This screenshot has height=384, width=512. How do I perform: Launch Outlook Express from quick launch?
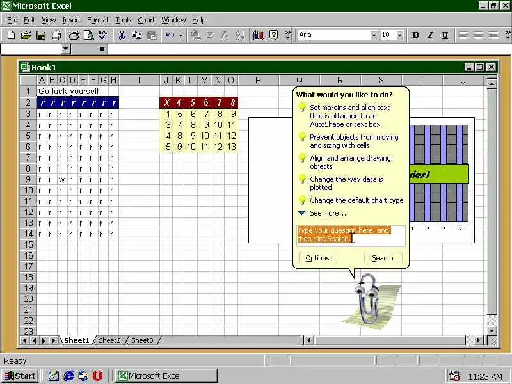tap(83, 376)
